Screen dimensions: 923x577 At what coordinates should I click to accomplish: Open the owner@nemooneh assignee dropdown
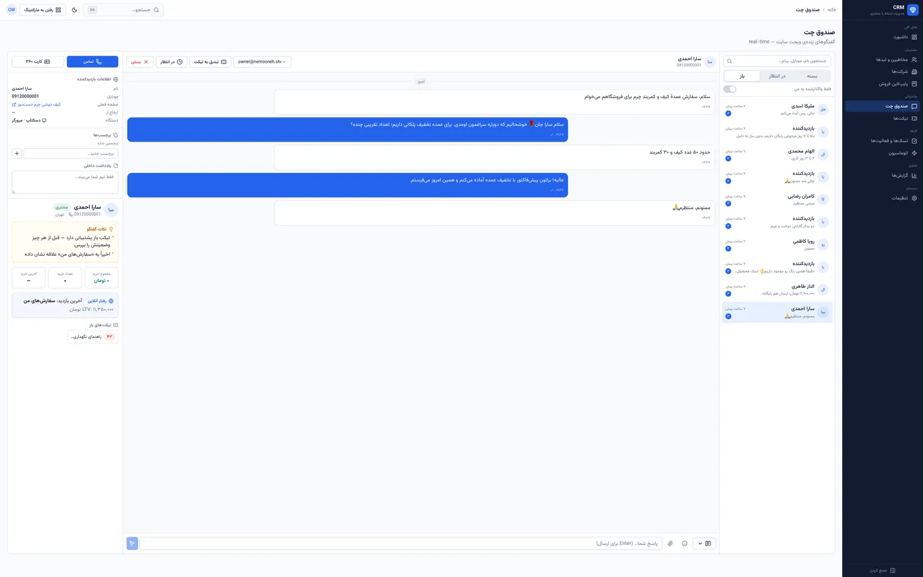(262, 62)
